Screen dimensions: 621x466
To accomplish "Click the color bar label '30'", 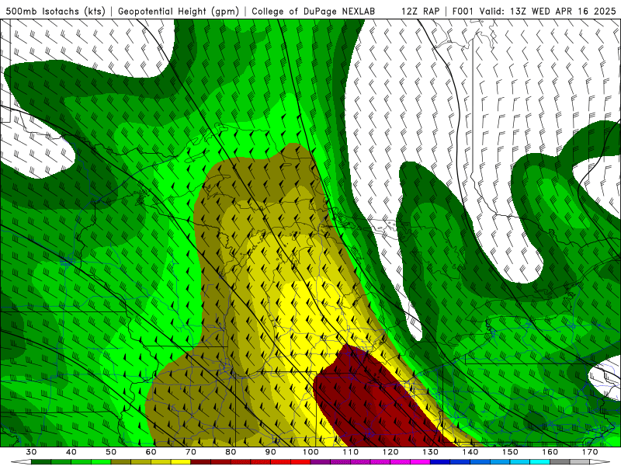I will click(31, 452).
